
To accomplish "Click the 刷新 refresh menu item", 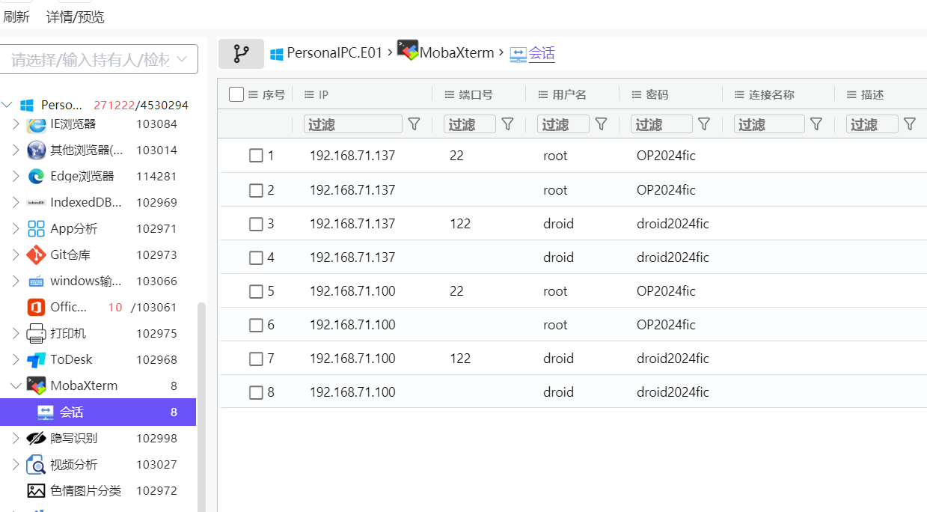I will 16,17.
